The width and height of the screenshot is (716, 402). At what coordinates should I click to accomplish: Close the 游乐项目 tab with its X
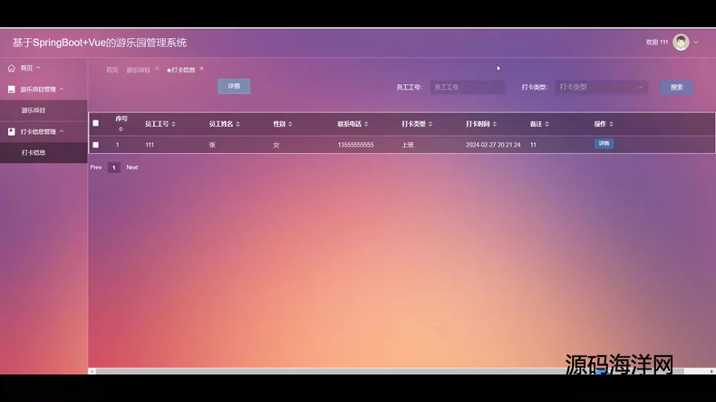click(157, 69)
